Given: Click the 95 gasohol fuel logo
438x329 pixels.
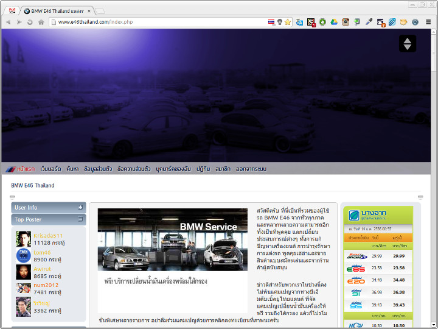Looking at the screenshot, I should click(356, 305).
